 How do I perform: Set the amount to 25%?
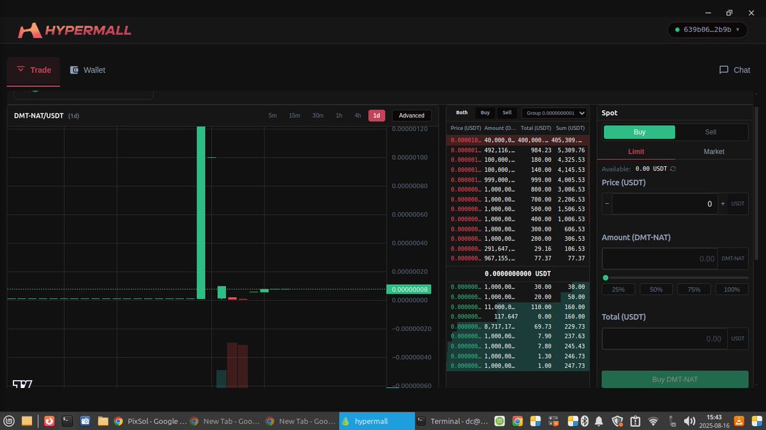coord(619,289)
